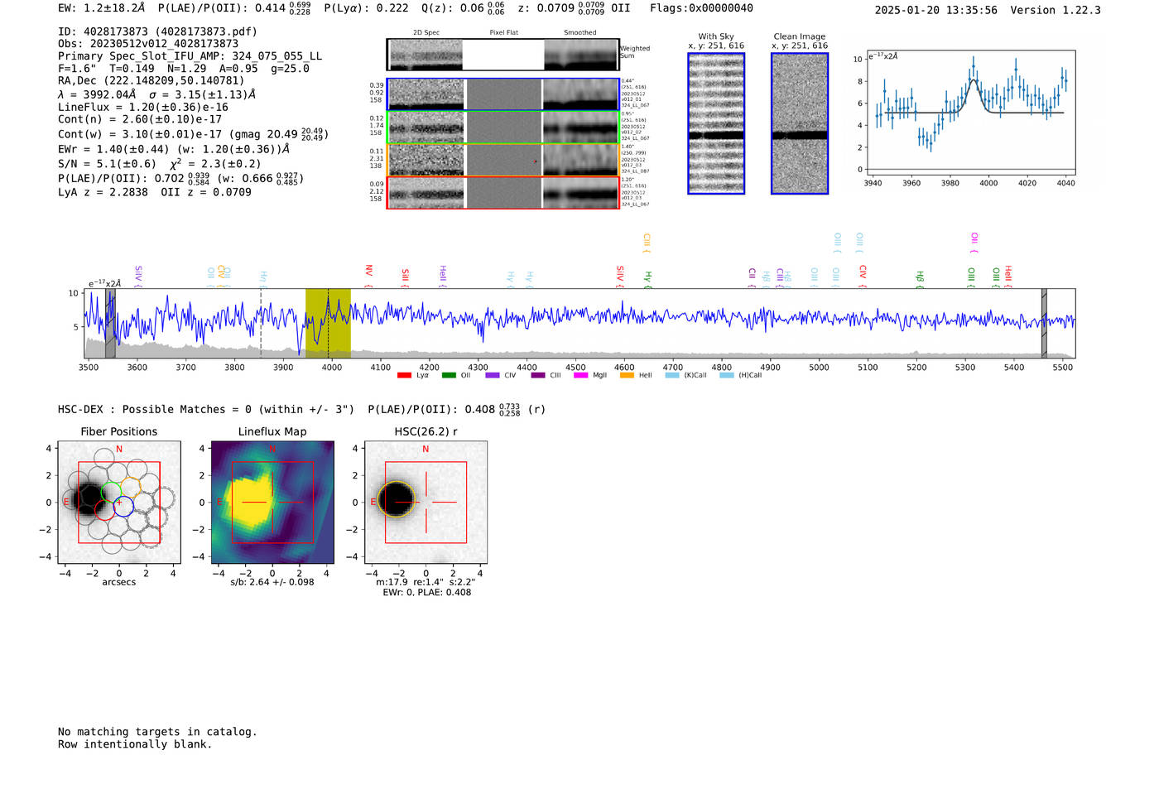This screenshot has width=1159, height=789.
Task: Select the LyA z = 2.2838 value
Action: point(103,192)
